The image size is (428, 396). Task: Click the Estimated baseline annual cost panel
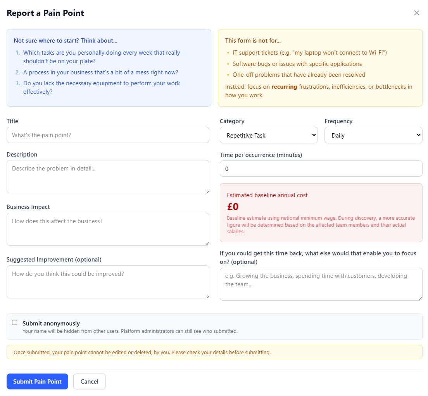coord(321,213)
